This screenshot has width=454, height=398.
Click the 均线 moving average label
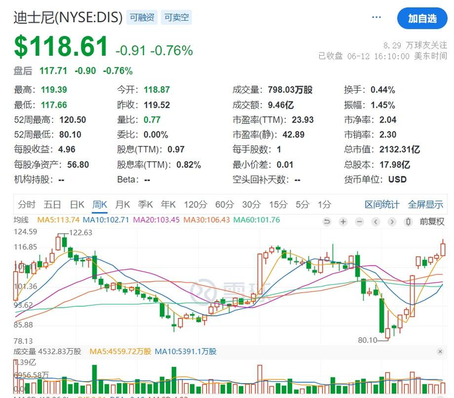point(21,220)
